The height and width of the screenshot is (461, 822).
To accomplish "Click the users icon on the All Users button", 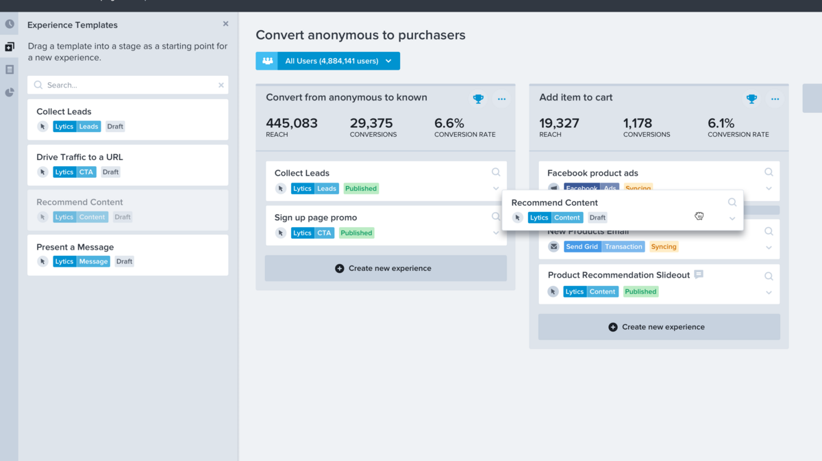I will point(267,61).
